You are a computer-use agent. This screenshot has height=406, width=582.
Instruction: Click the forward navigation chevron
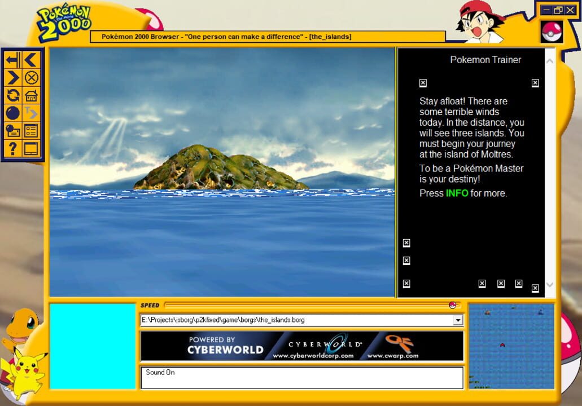click(14, 77)
